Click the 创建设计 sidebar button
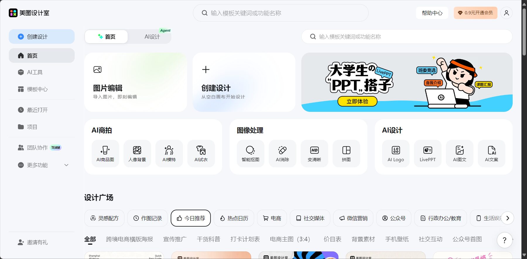 [x=42, y=36]
